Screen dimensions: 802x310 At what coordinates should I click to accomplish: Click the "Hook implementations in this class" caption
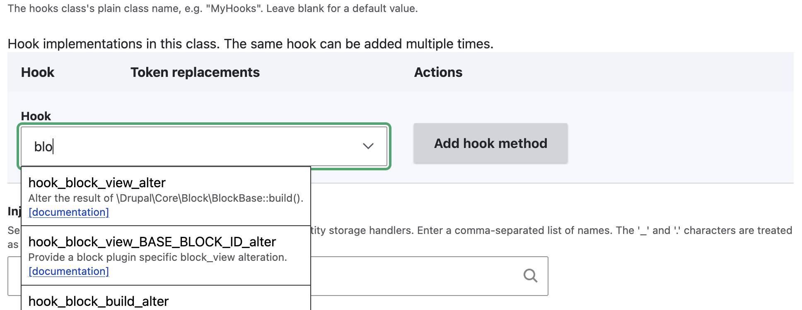point(250,44)
